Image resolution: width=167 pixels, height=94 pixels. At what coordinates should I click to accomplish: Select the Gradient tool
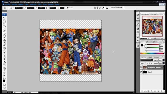pos(4,48)
